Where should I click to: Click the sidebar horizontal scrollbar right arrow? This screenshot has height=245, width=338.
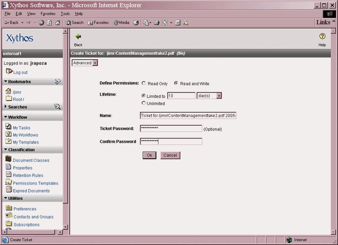60,232
